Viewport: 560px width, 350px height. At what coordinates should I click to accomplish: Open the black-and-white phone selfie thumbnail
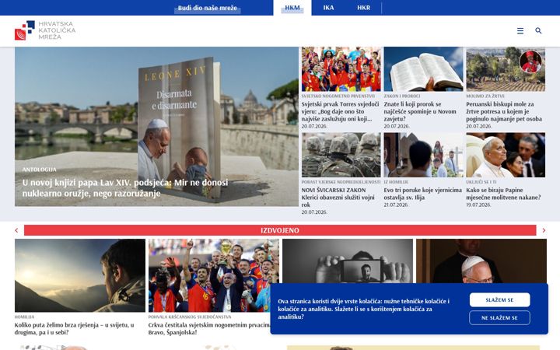pyautogui.click(x=348, y=261)
